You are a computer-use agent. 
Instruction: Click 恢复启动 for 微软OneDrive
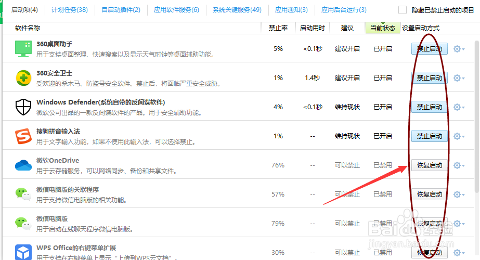pyautogui.click(x=429, y=165)
